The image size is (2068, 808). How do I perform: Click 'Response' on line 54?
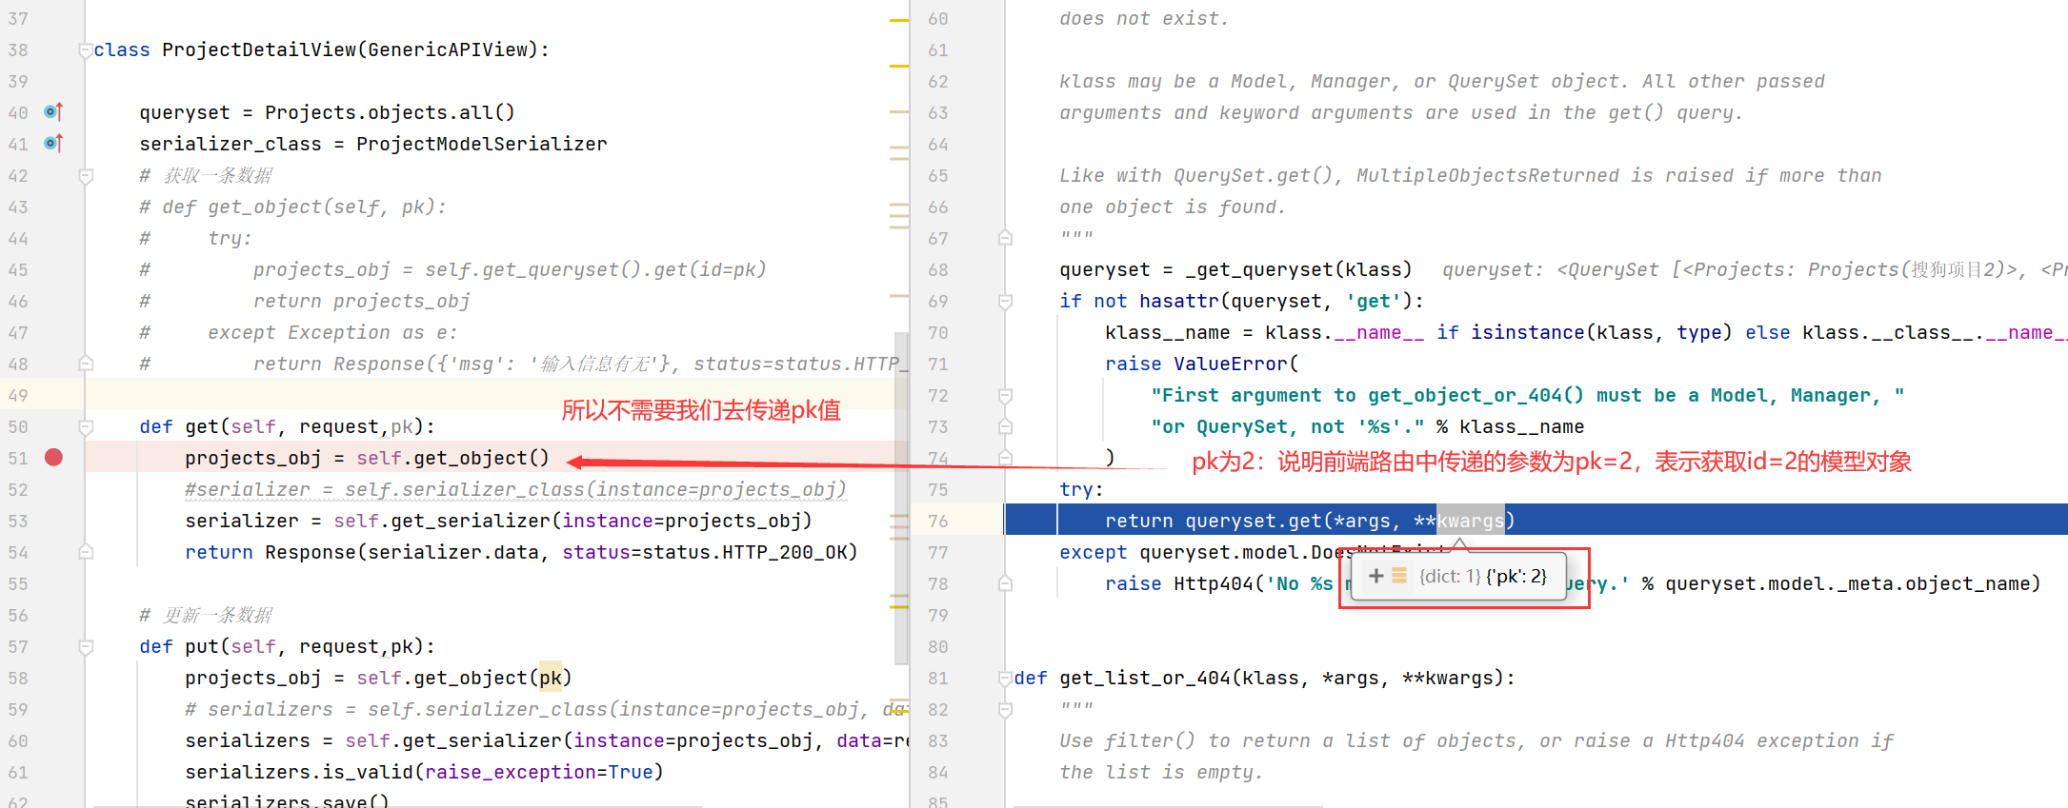311,552
